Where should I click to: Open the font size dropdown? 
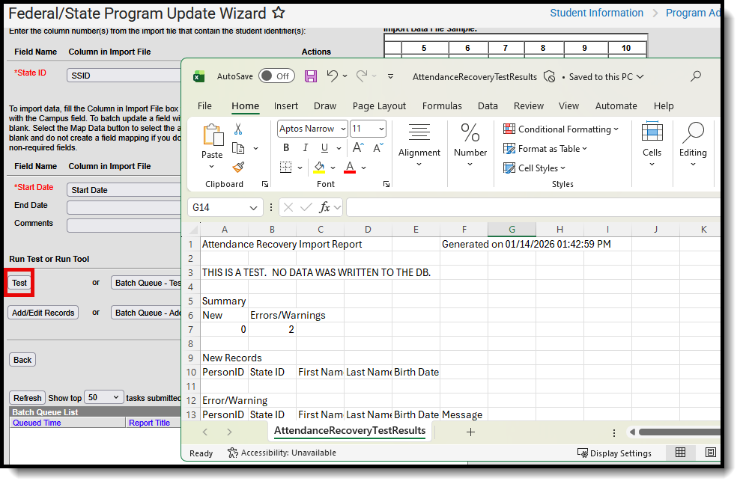(382, 128)
